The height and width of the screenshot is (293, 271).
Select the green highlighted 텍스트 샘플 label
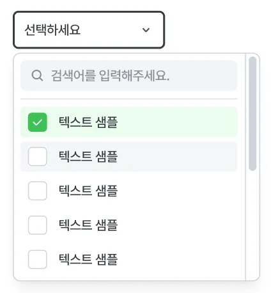(x=88, y=122)
